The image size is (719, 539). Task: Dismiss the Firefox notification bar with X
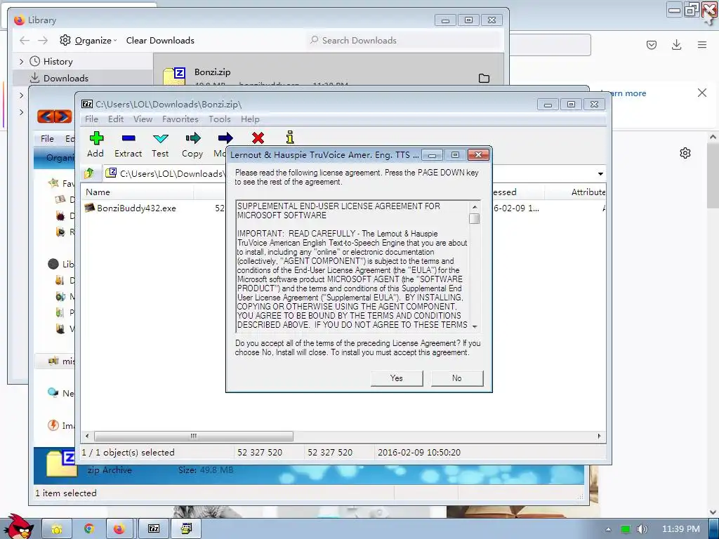click(x=701, y=93)
